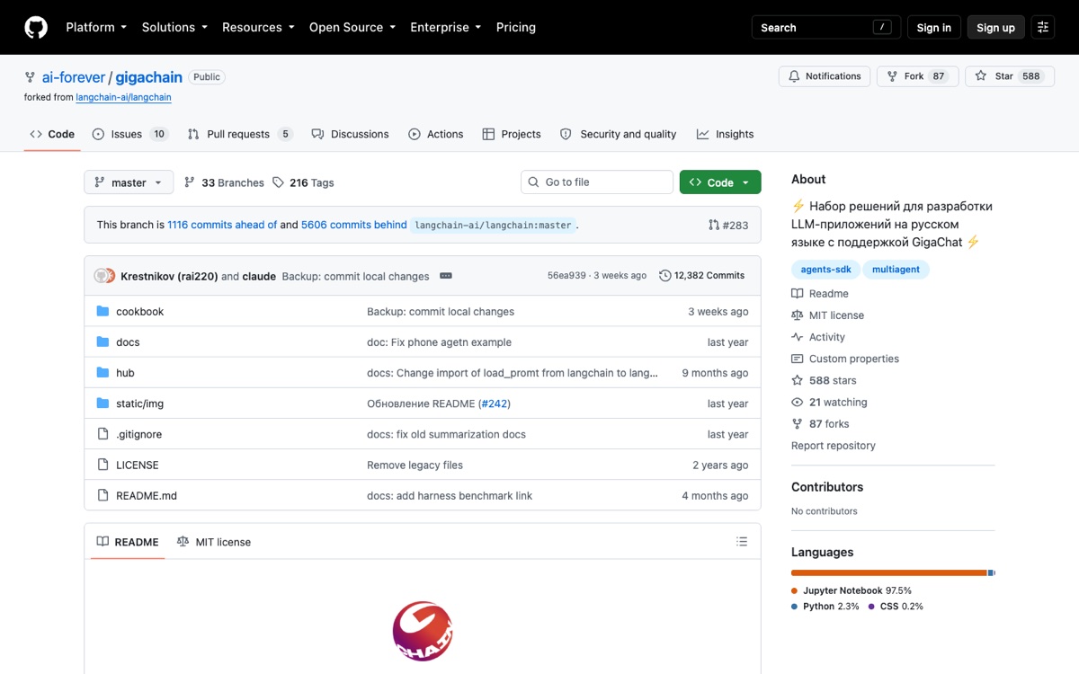Click the Fork button
Viewport: 1079px width, 674px height.
(917, 76)
